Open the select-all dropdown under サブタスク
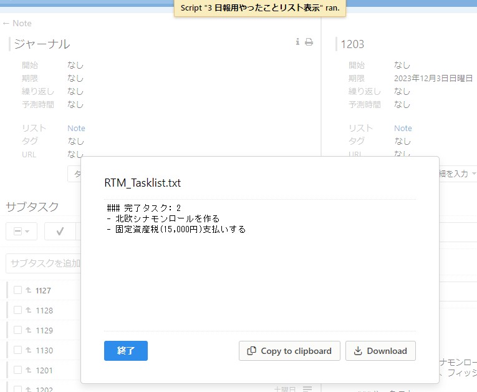 coord(22,231)
